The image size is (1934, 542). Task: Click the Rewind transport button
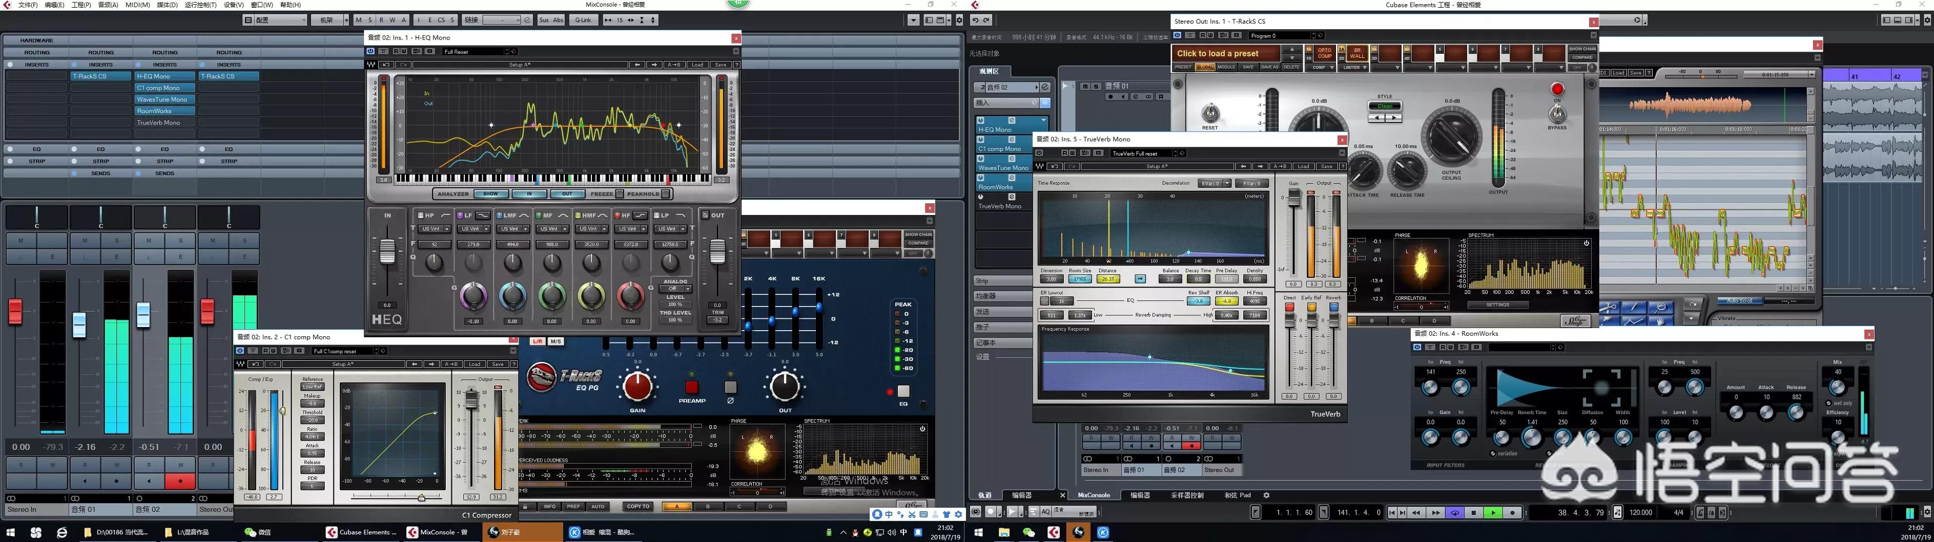1417,513
